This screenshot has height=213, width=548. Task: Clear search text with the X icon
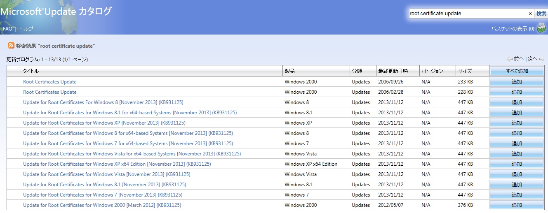(530, 14)
